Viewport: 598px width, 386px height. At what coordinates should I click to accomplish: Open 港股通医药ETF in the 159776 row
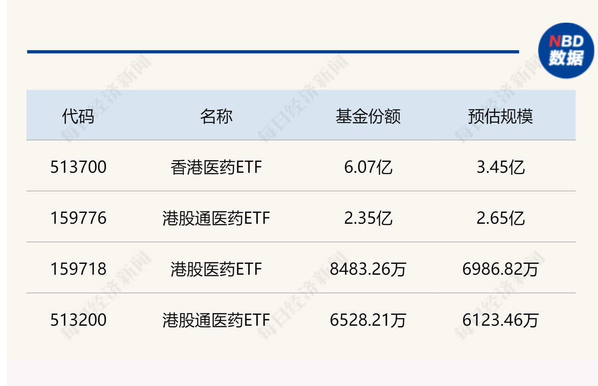click(216, 218)
